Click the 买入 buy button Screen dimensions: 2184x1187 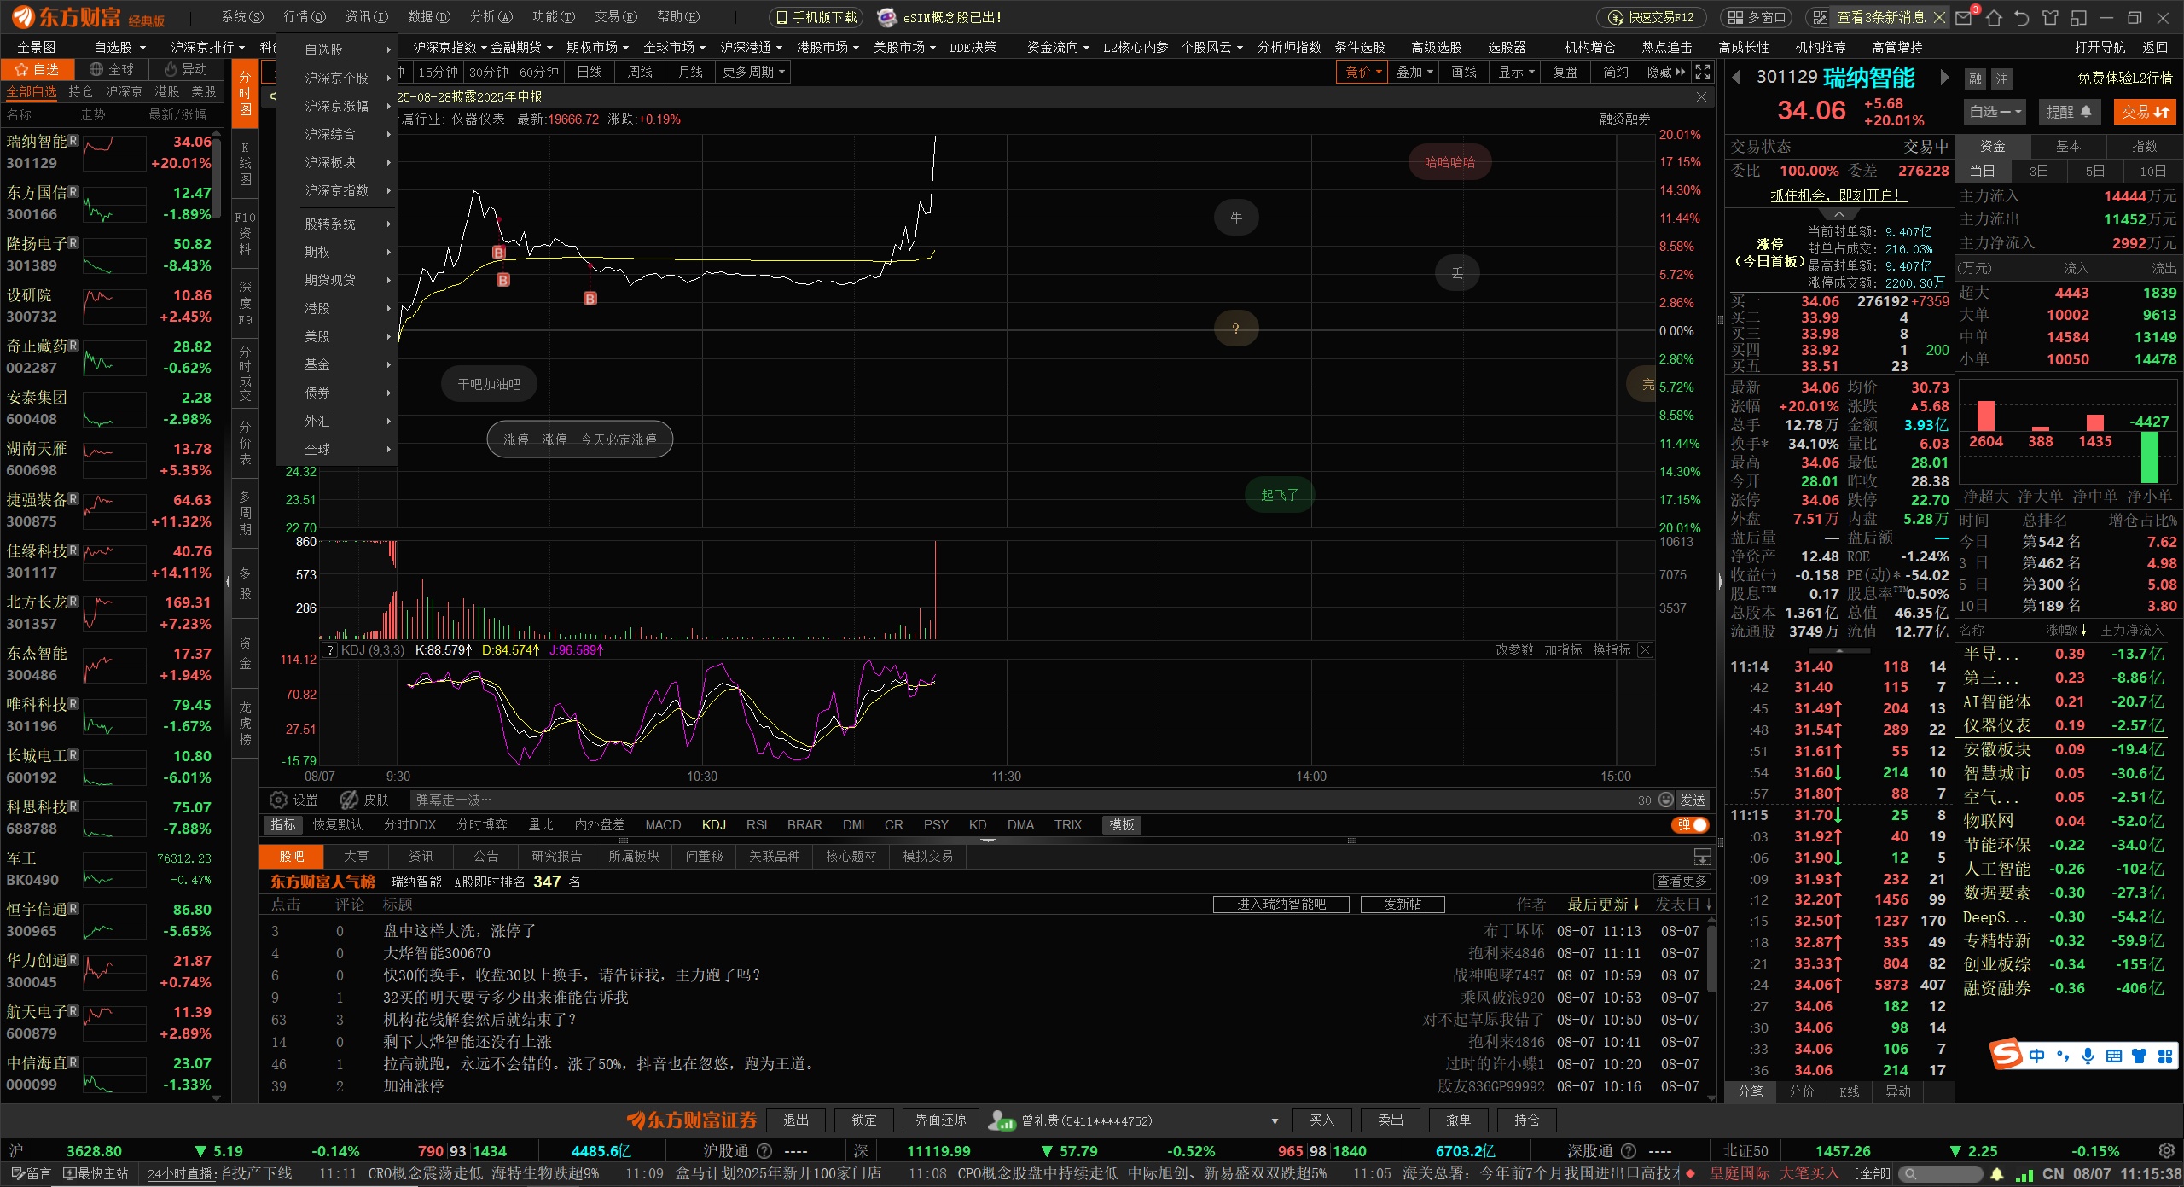coord(1321,1120)
